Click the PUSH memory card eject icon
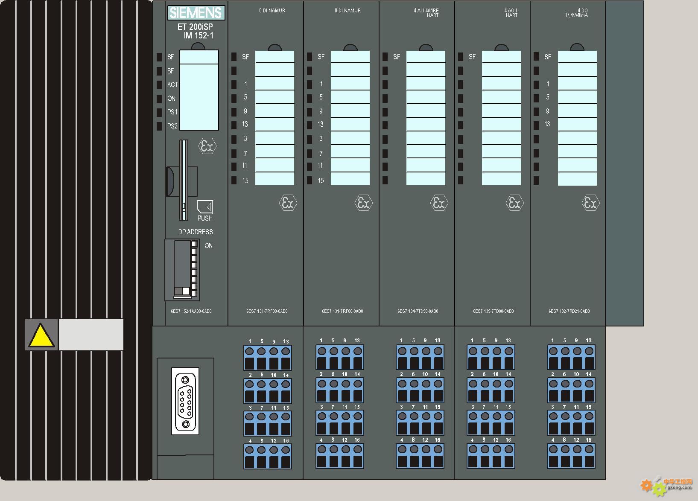 point(205,207)
